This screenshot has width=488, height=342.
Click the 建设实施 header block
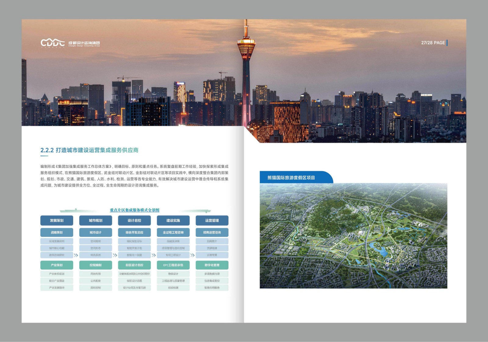coord(173,220)
